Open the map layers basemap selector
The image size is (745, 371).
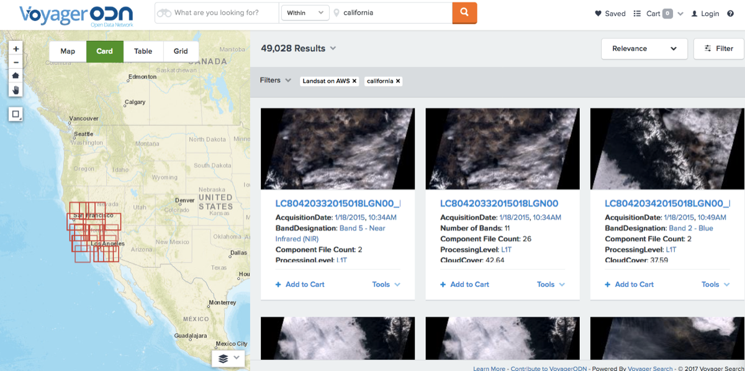coord(228,359)
